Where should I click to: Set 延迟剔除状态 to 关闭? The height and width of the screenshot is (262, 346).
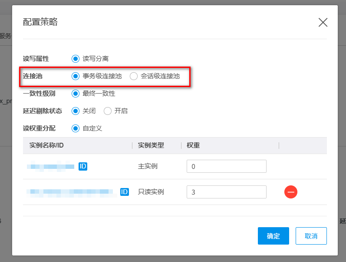click(x=76, y=111)
